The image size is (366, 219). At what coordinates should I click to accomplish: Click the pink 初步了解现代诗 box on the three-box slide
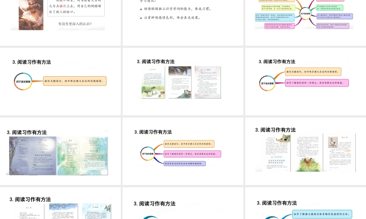pyautogui.click(x=192, y=154)
